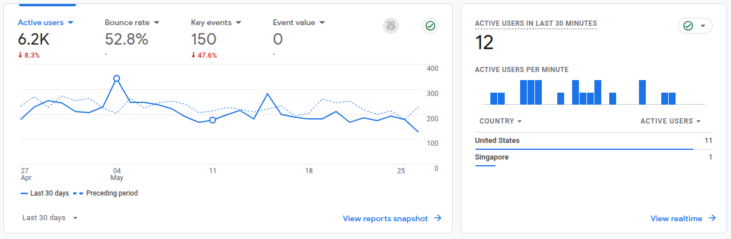The image size is (731, 239).
Task: Open ACTIVE USERS column dropdown in realtime card
Action: pyautogui.click(x=698, y=121)
